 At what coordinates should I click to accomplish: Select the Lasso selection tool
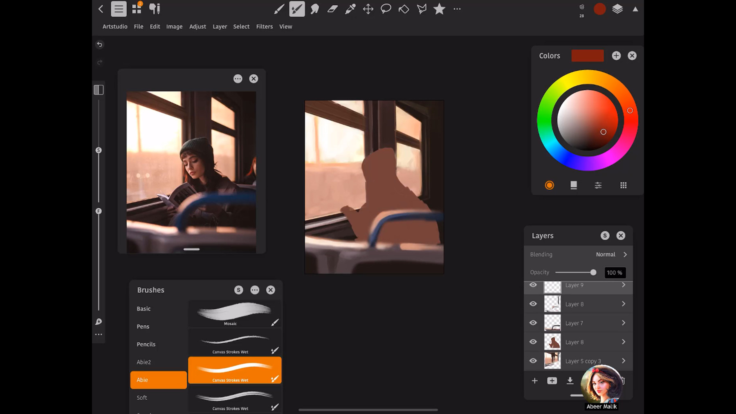pos(386,9)
